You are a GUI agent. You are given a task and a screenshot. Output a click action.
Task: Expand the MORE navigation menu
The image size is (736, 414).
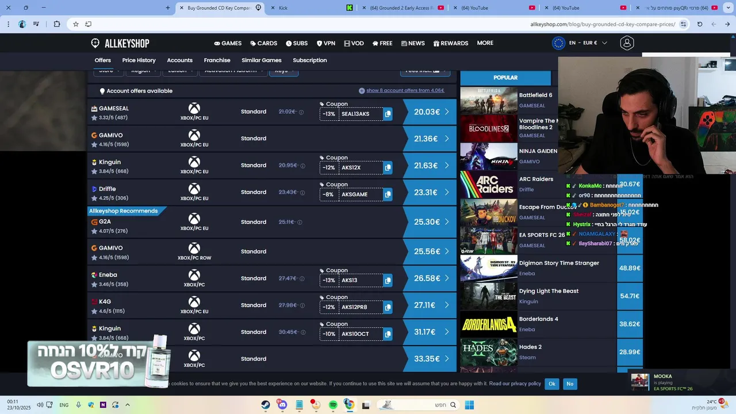click(x=485, y=43)
